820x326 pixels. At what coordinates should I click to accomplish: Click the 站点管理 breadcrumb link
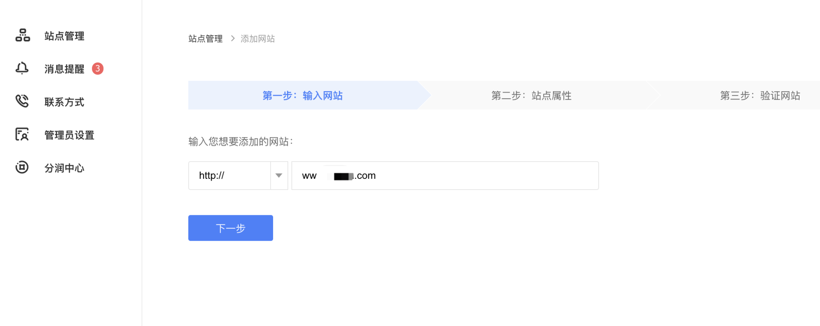[x=205, y=39]
